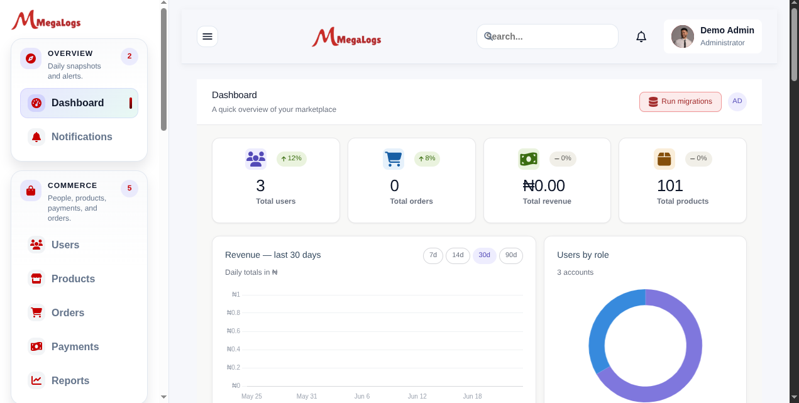Click the page vertical scrollbar

794,44
